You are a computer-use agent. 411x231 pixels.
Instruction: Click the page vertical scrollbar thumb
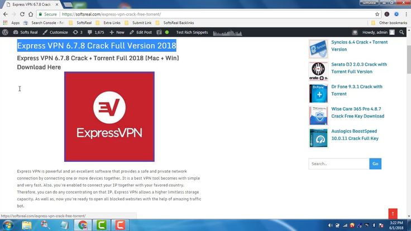(x=409, y=59)
